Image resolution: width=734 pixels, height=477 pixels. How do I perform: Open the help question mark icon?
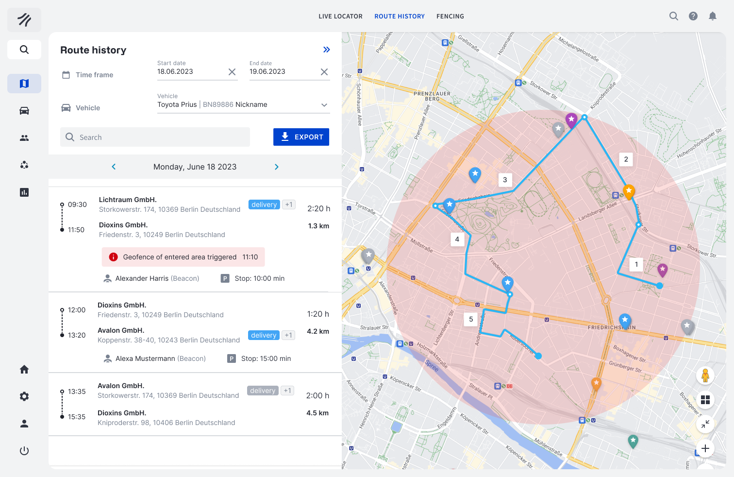tap(693, 16)
